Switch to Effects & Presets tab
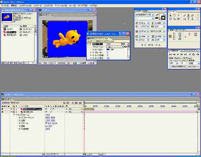This screenshot has height=157, width=201. coord(188,51)
